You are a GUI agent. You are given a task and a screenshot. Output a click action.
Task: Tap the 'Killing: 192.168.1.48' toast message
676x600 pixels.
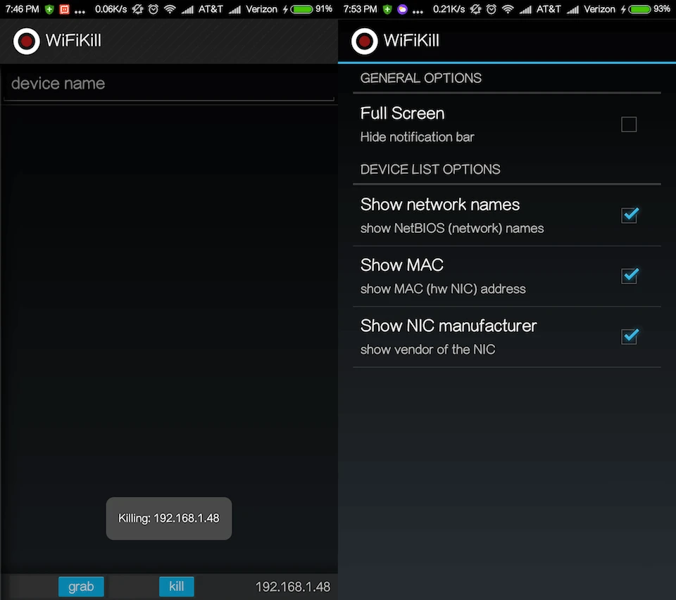pyautogui.click(x=169, y=518)
